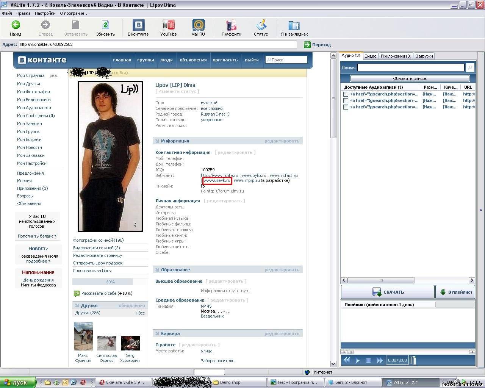Screen dimensions: 485x388
Task: Start playback with the player's play icon
Action: point(357,360)
